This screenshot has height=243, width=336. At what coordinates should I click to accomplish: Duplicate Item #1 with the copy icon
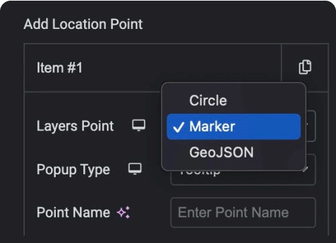click(305, 67)
